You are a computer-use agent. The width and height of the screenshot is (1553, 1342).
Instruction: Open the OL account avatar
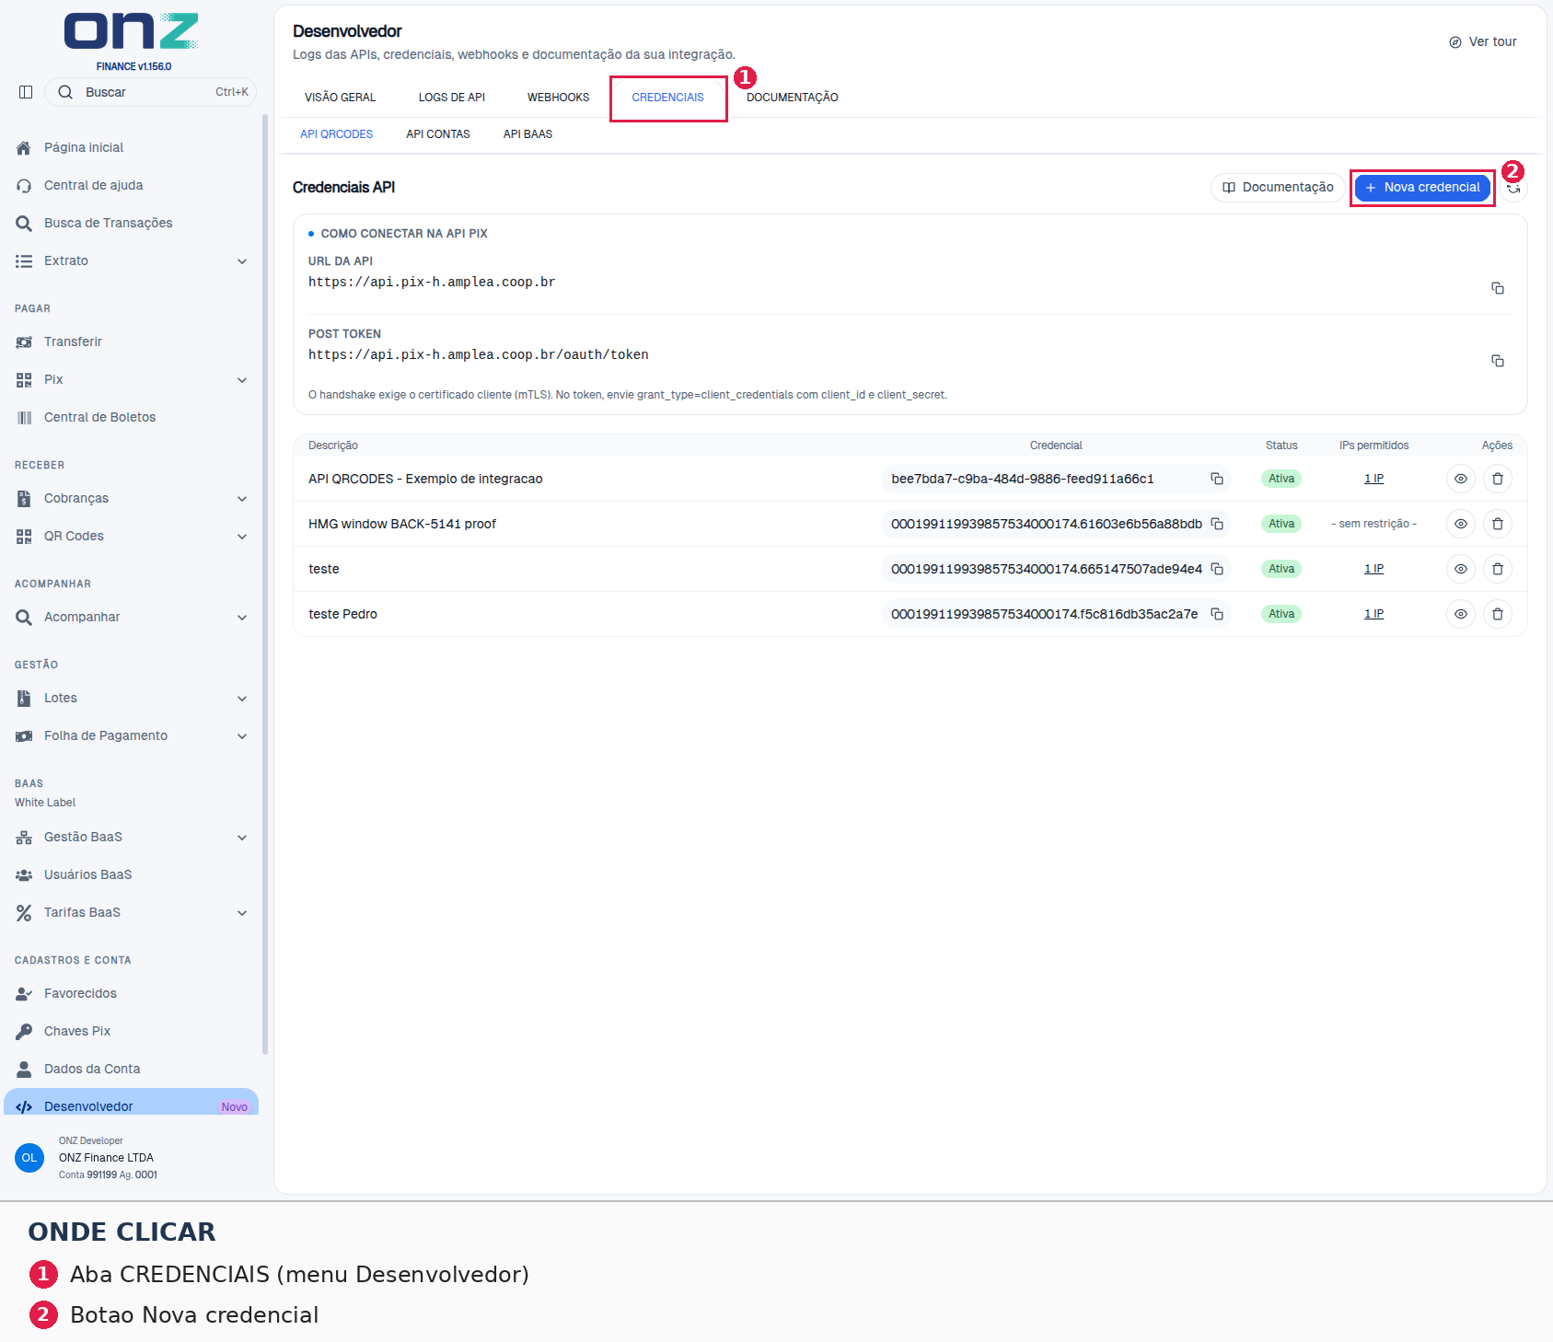pos(29,1158)
